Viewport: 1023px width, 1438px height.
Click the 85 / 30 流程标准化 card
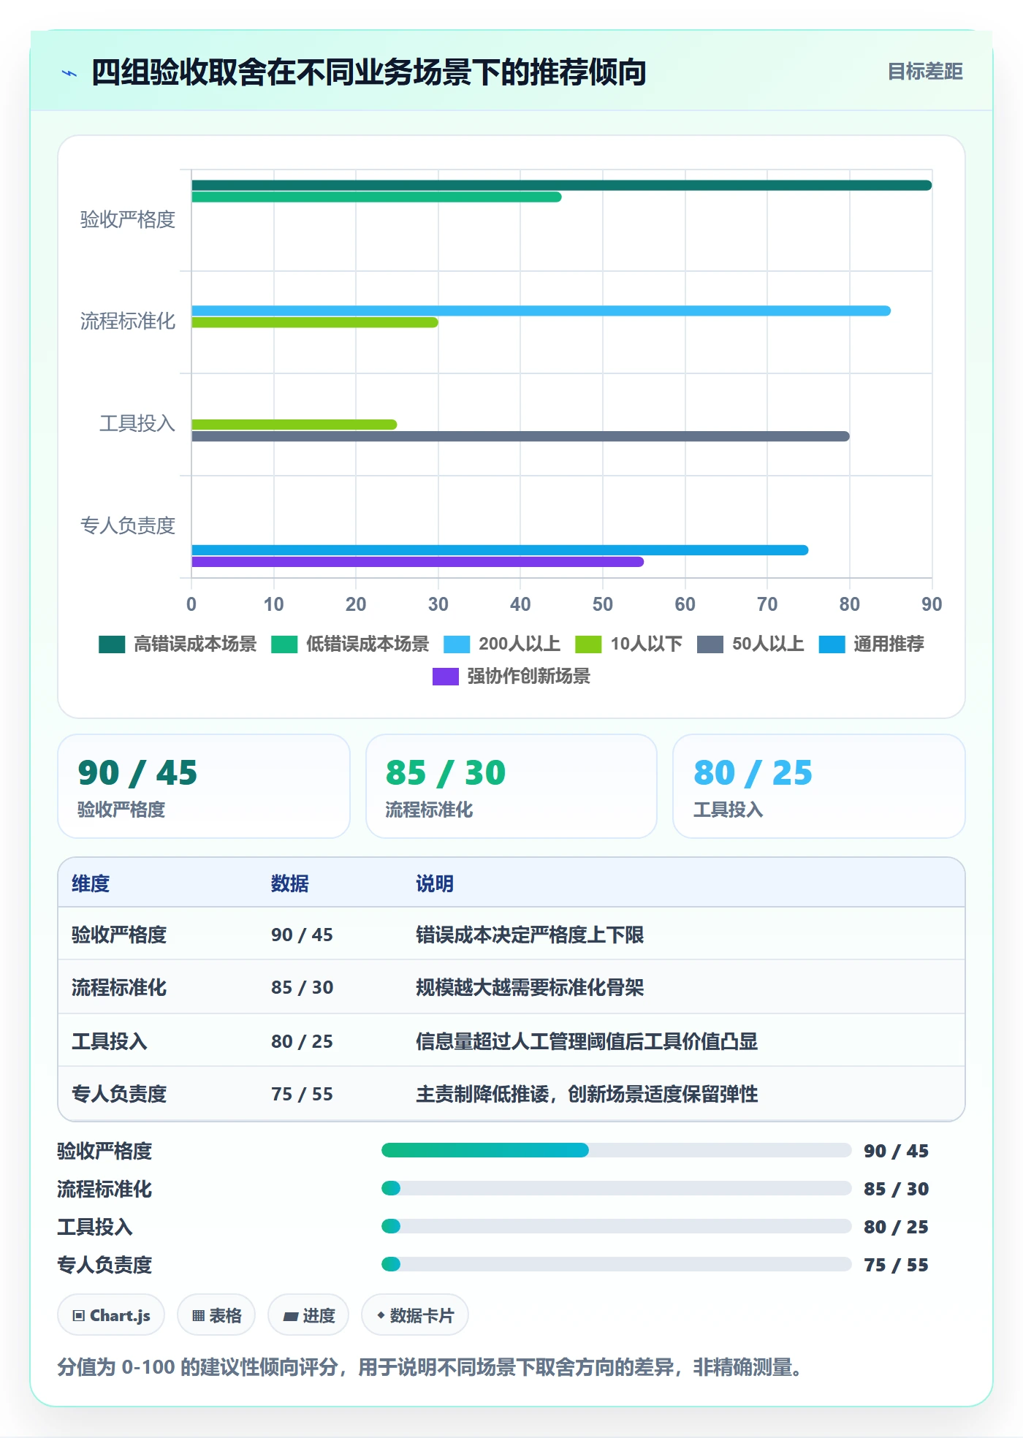point(512,786)
